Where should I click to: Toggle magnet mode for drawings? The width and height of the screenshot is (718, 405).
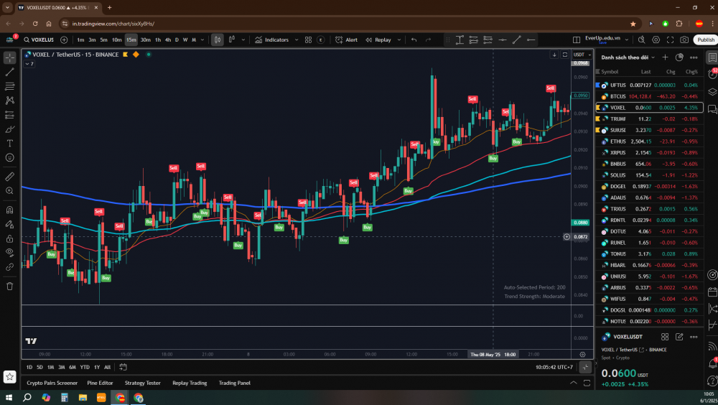pos(9,210)
